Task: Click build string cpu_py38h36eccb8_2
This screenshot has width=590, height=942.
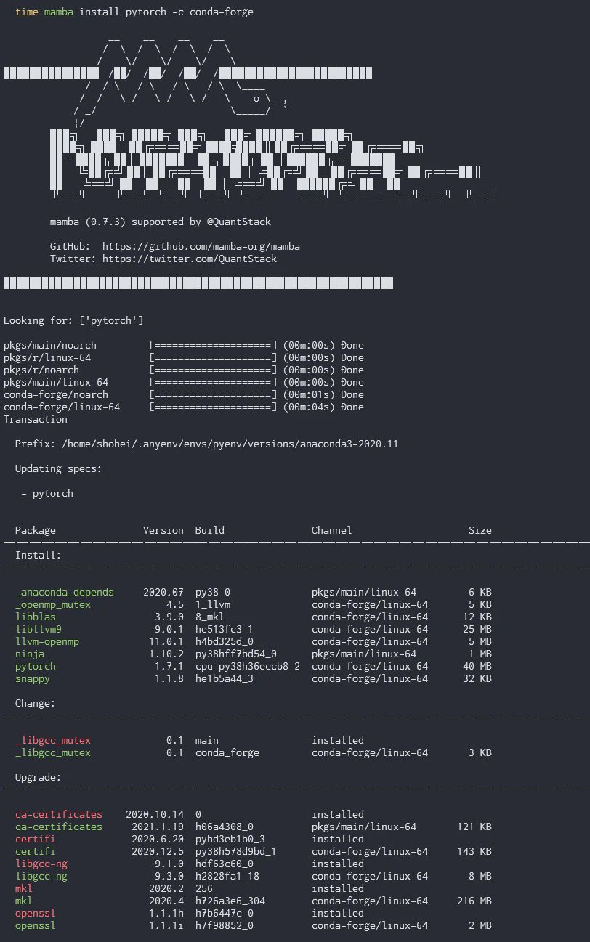Action: (248, 666)
